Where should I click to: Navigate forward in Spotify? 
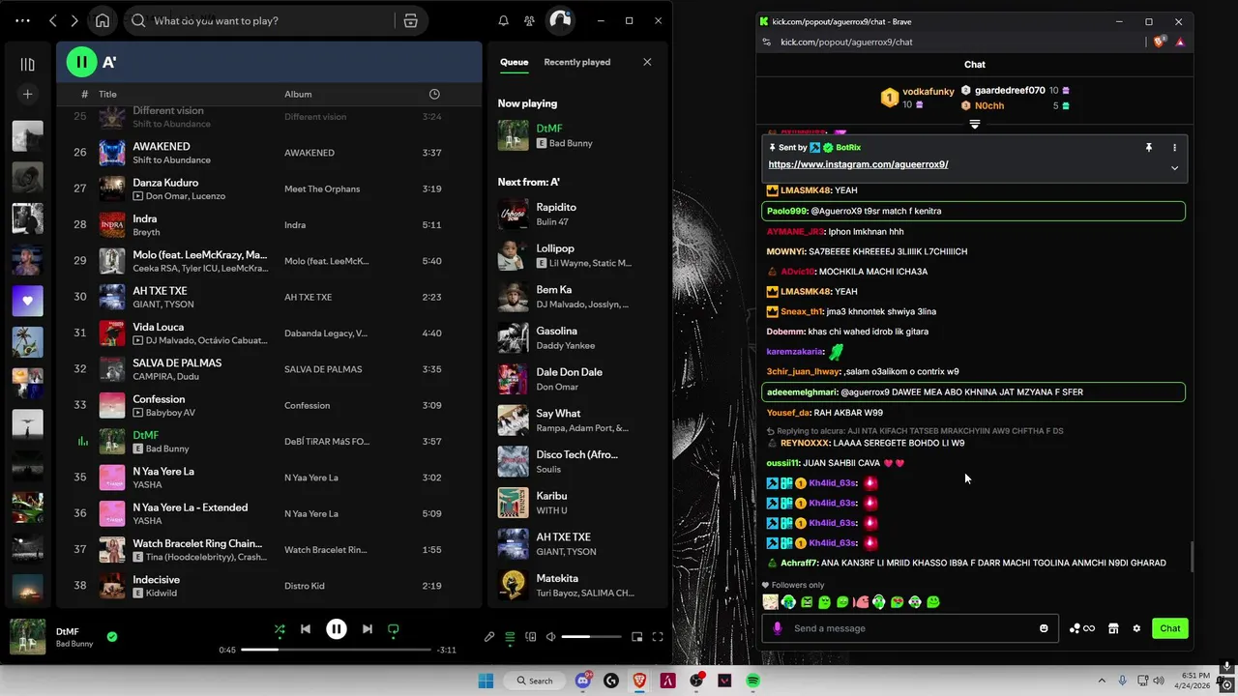(x=74, y=20)
